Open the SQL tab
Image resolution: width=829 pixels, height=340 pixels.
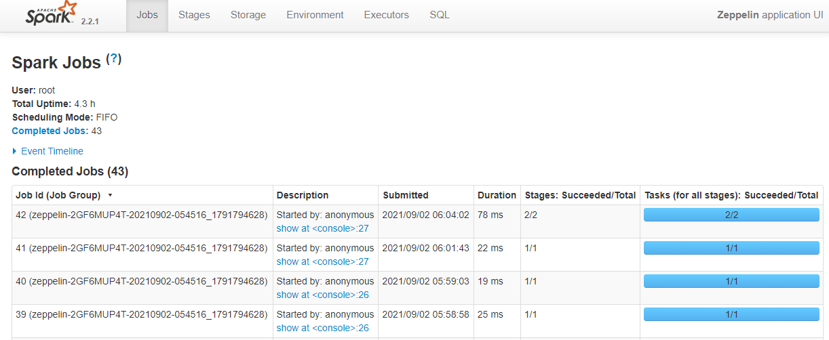(440, 15)
